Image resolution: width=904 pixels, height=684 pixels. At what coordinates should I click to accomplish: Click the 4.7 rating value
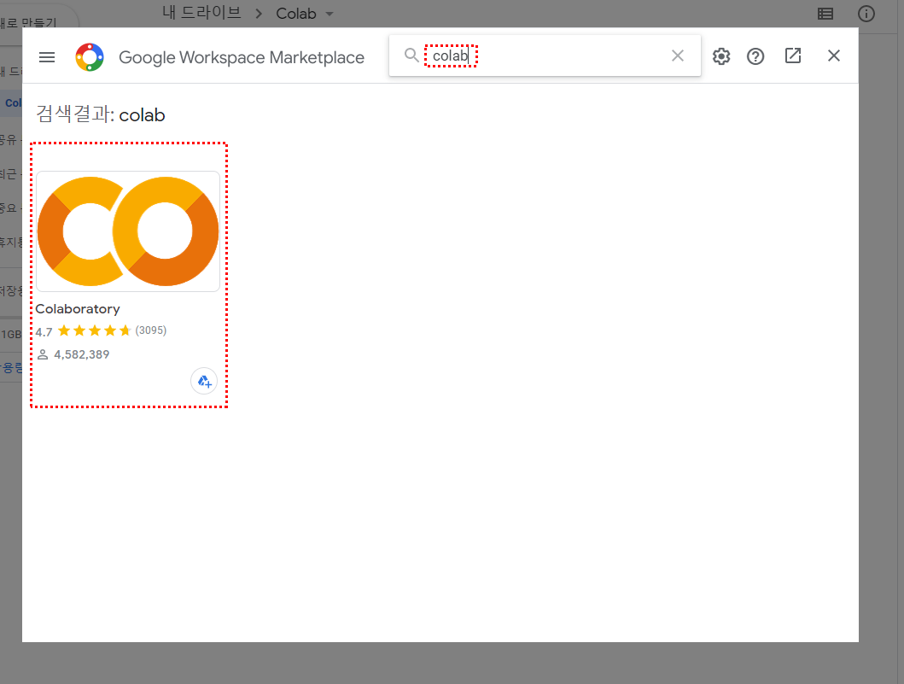[x=44, y=331]
